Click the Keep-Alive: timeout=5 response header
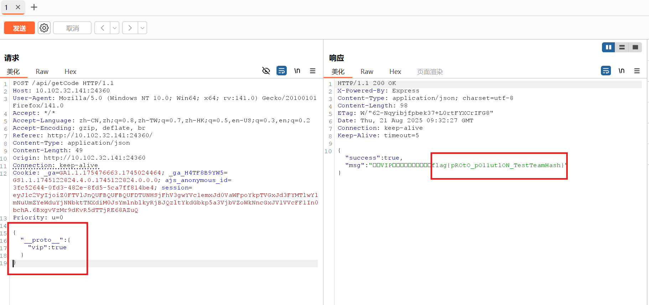This screenshot has width=649, height=305. pos(378,135)
